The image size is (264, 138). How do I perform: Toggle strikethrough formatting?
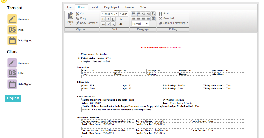103,24
